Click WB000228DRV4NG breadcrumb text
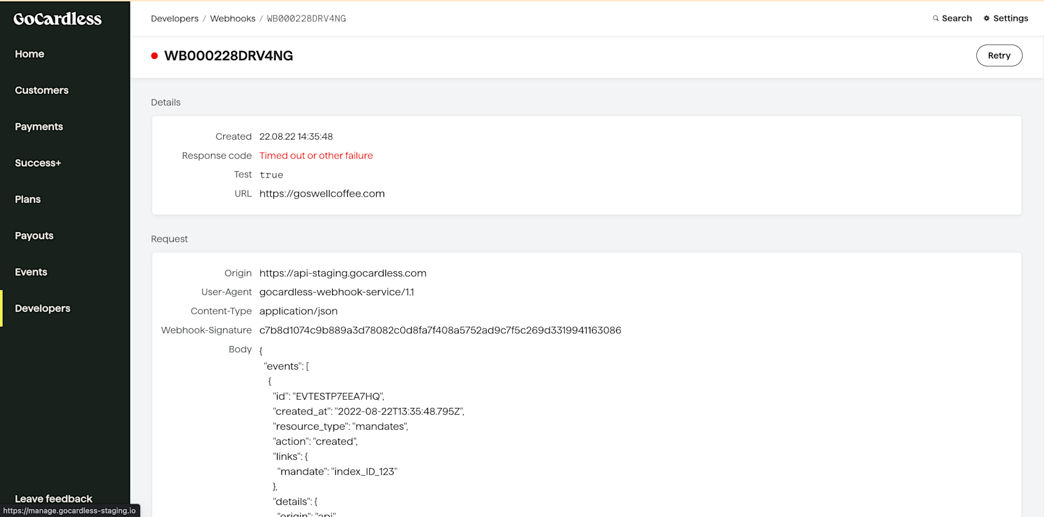Image resolution: width=1044 pixels, height=517 pixels. click(x=306, y=19)
